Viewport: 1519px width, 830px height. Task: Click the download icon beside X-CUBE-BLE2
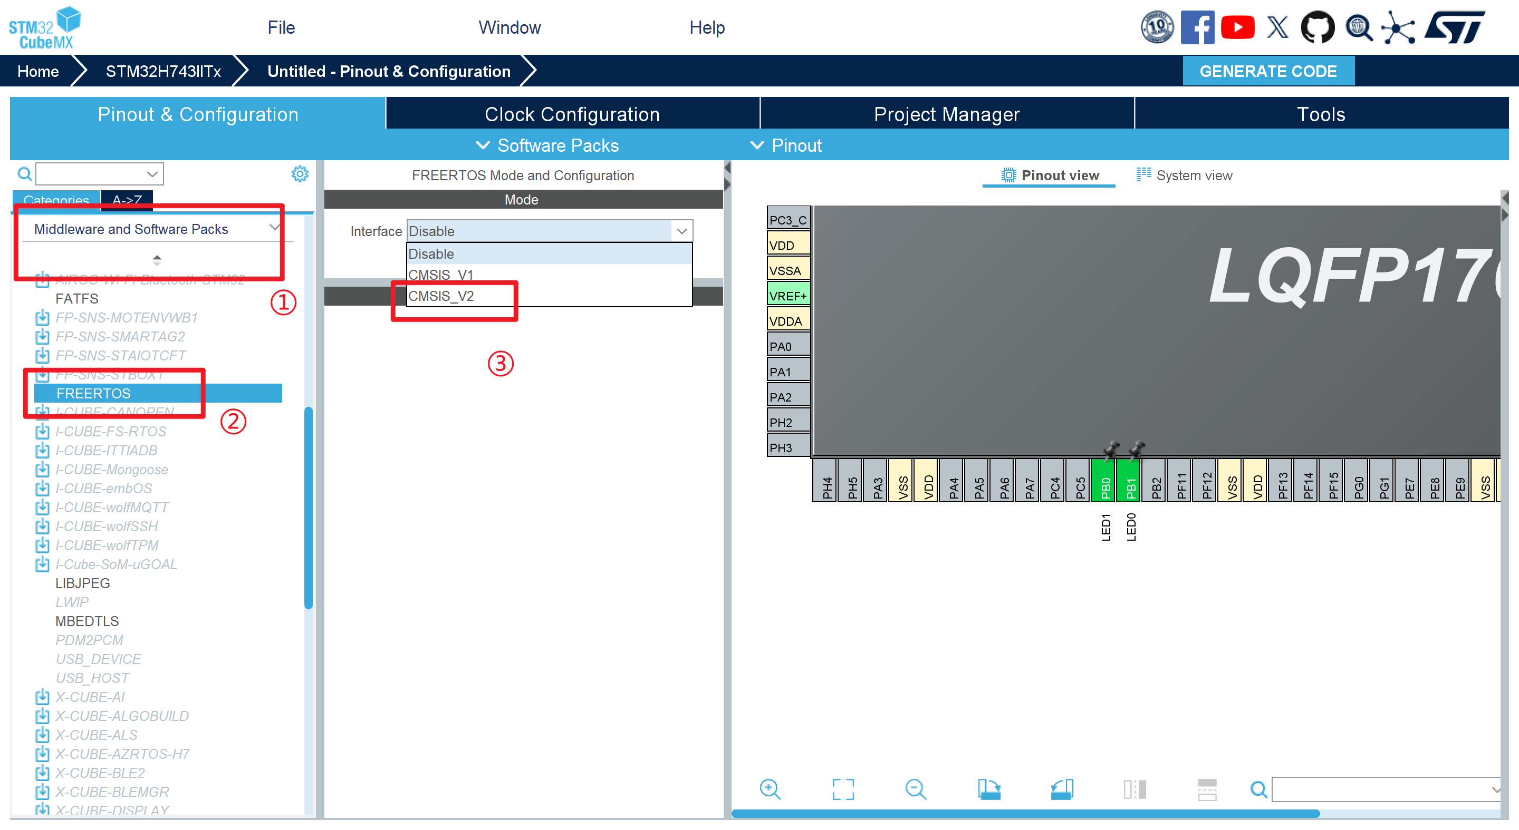point(42,773)
